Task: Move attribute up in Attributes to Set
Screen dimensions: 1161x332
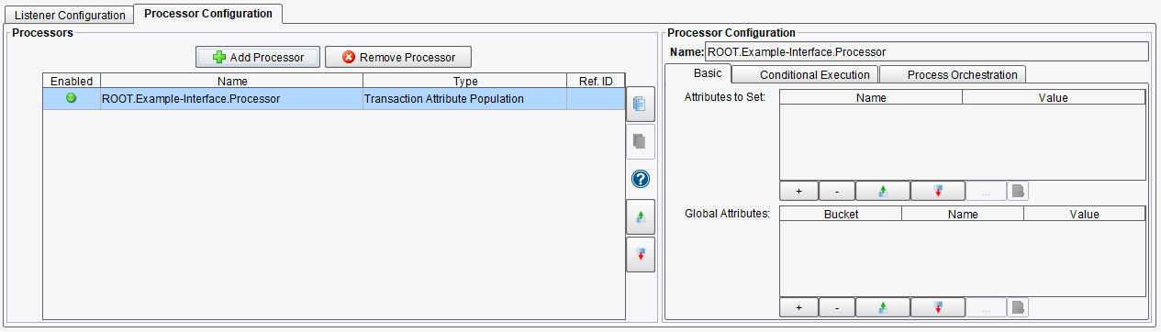Action: pos(882,191)
